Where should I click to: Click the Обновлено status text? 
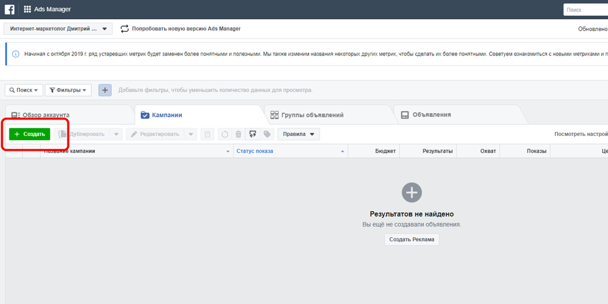(593, 29)
